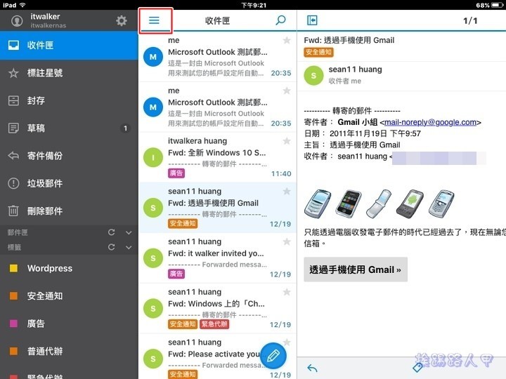Refresh the 郵件匣 section
This screenshot has height=379, width=506.
pos(111,232)
